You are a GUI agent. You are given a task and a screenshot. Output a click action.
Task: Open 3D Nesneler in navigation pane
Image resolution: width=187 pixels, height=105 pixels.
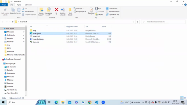11,67
